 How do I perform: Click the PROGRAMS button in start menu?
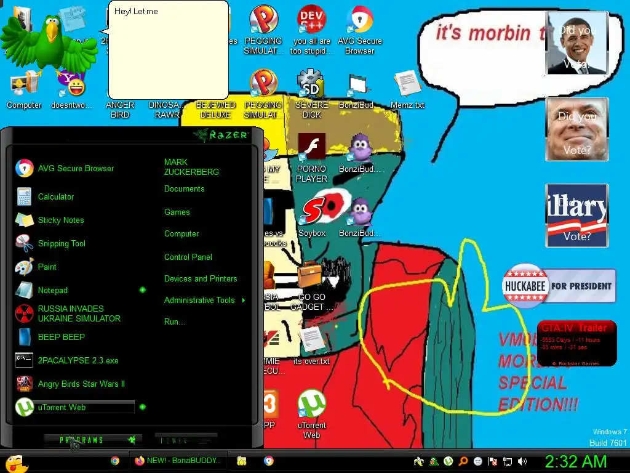point(93,440)
